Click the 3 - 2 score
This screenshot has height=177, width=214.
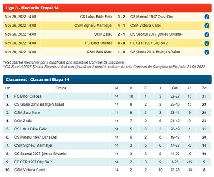tap(121, 17)
